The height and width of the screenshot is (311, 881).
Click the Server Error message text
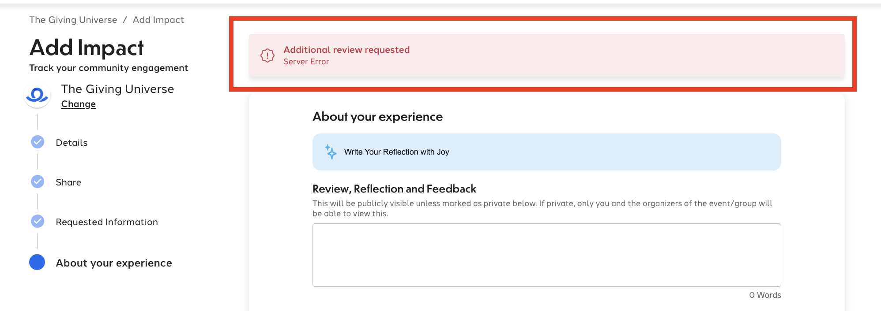tap(306, 62)
